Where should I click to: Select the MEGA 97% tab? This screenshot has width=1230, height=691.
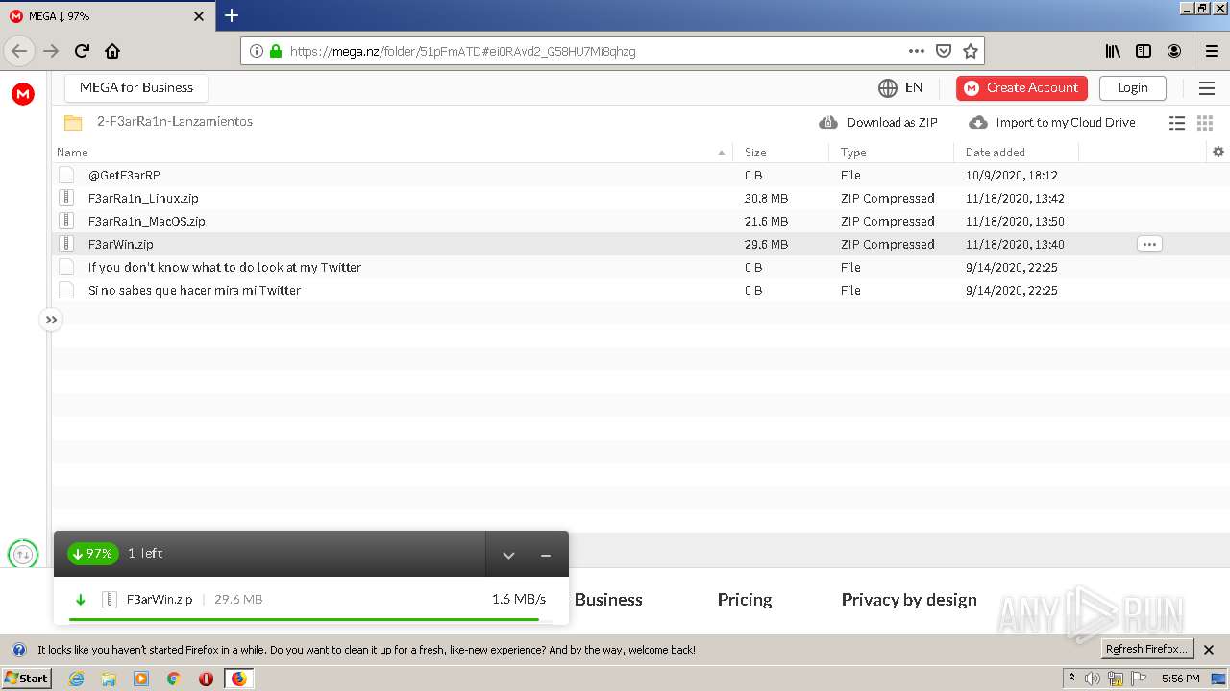click(x=108, y=16)
